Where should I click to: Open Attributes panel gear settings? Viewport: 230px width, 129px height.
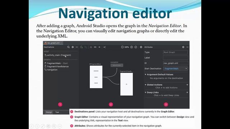click(x=183, y=47)
